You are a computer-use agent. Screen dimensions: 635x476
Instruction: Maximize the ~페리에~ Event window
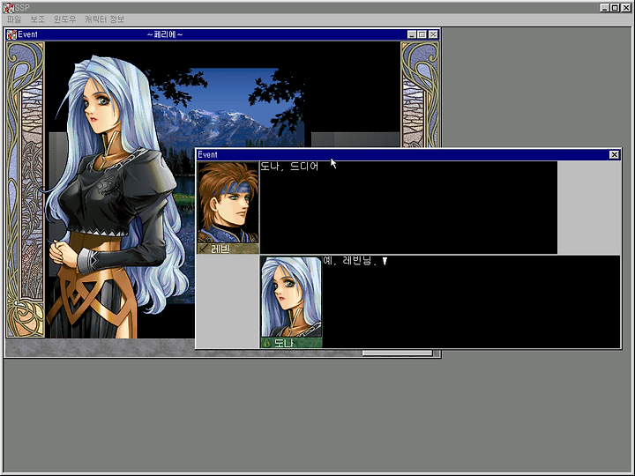click(422, 34)
